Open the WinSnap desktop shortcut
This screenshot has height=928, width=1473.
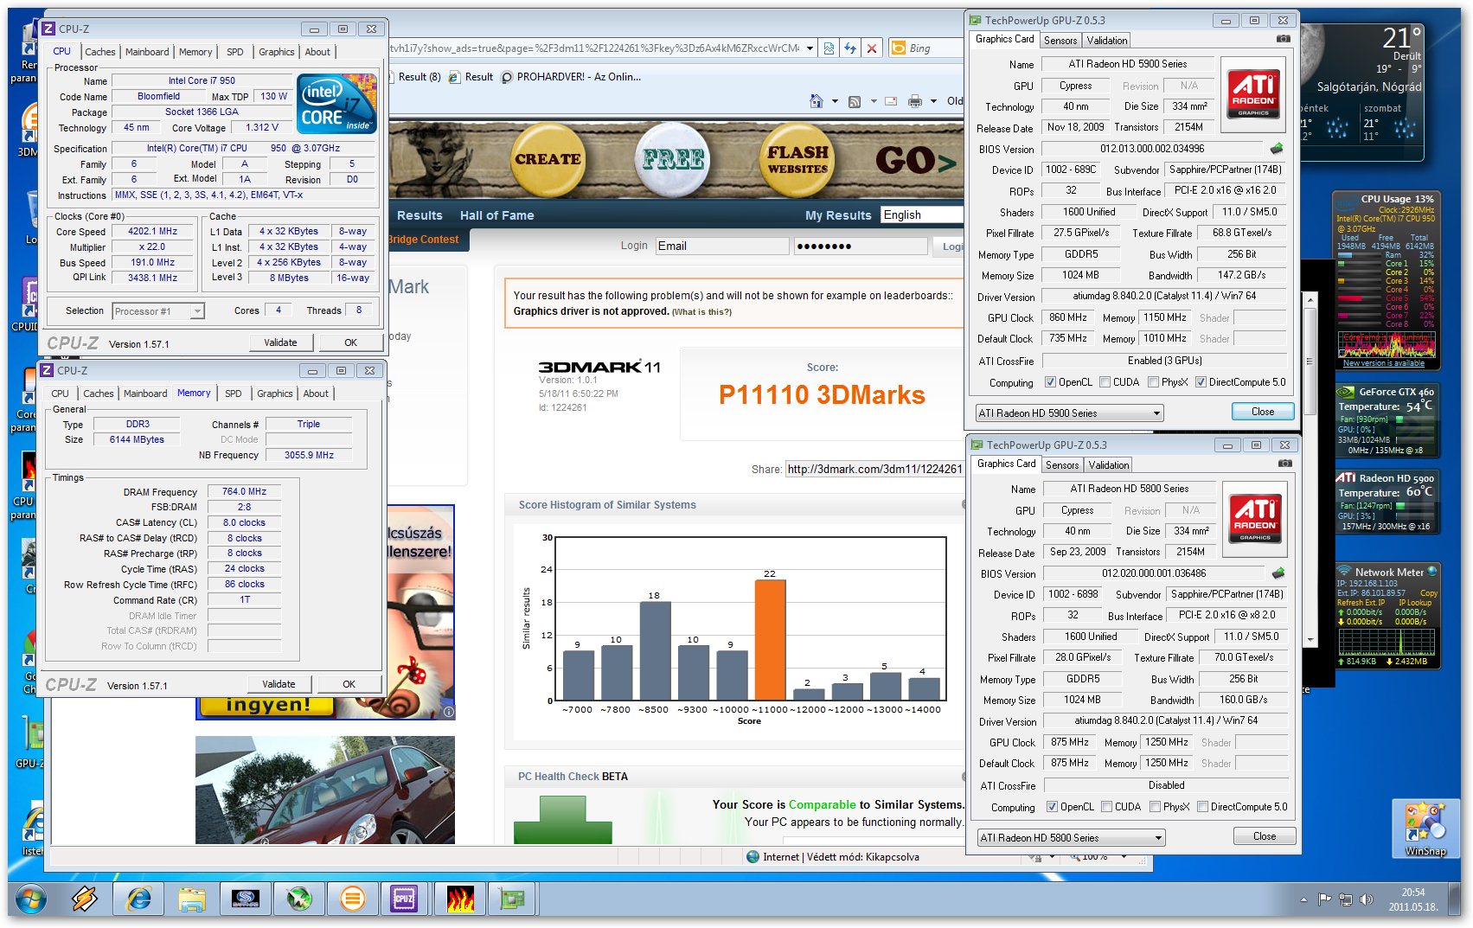click(x=1425, y=828)
